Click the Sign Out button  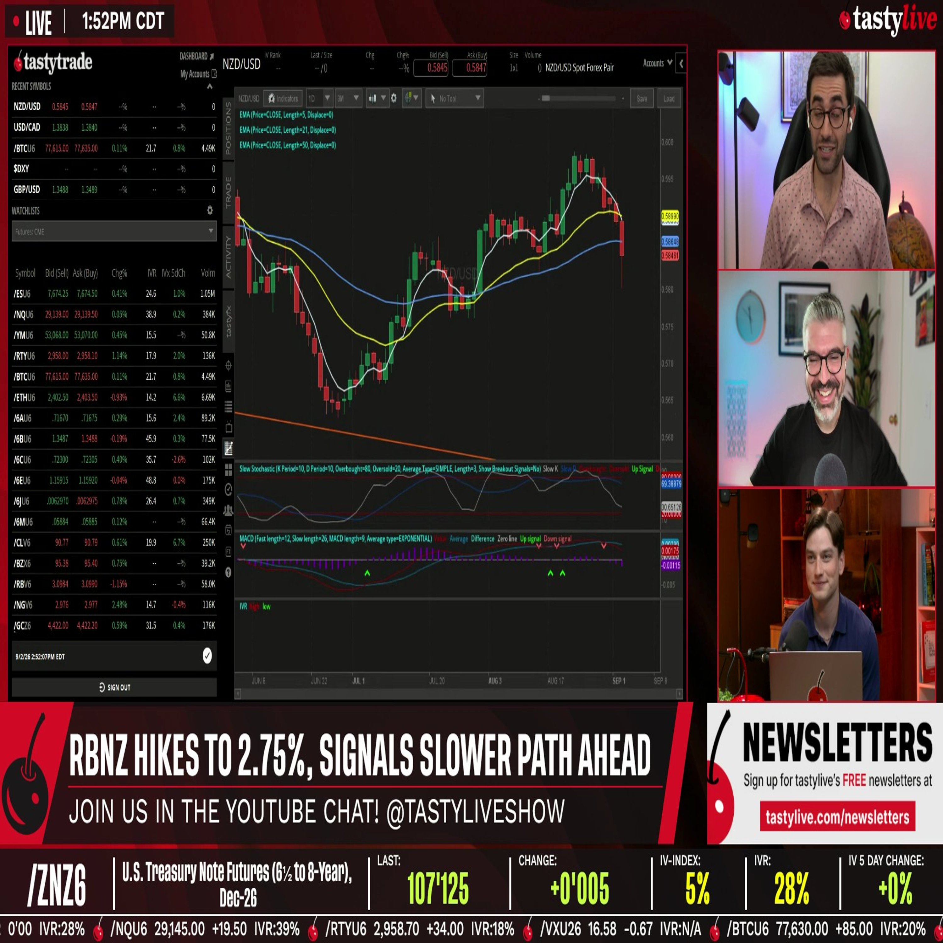coord(114,687)
